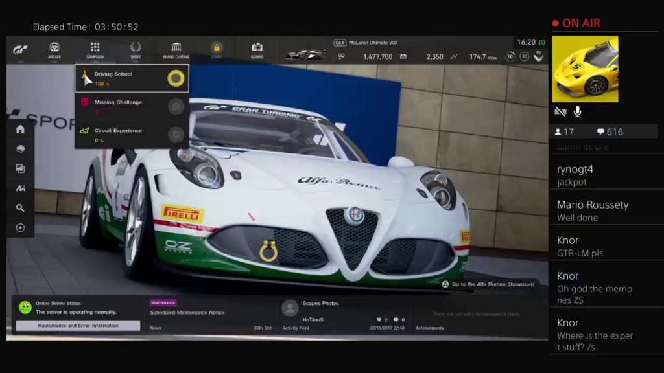Select Circuit Experience entry
The height and width of the screenshot is (373, 664).
(132, 135)
